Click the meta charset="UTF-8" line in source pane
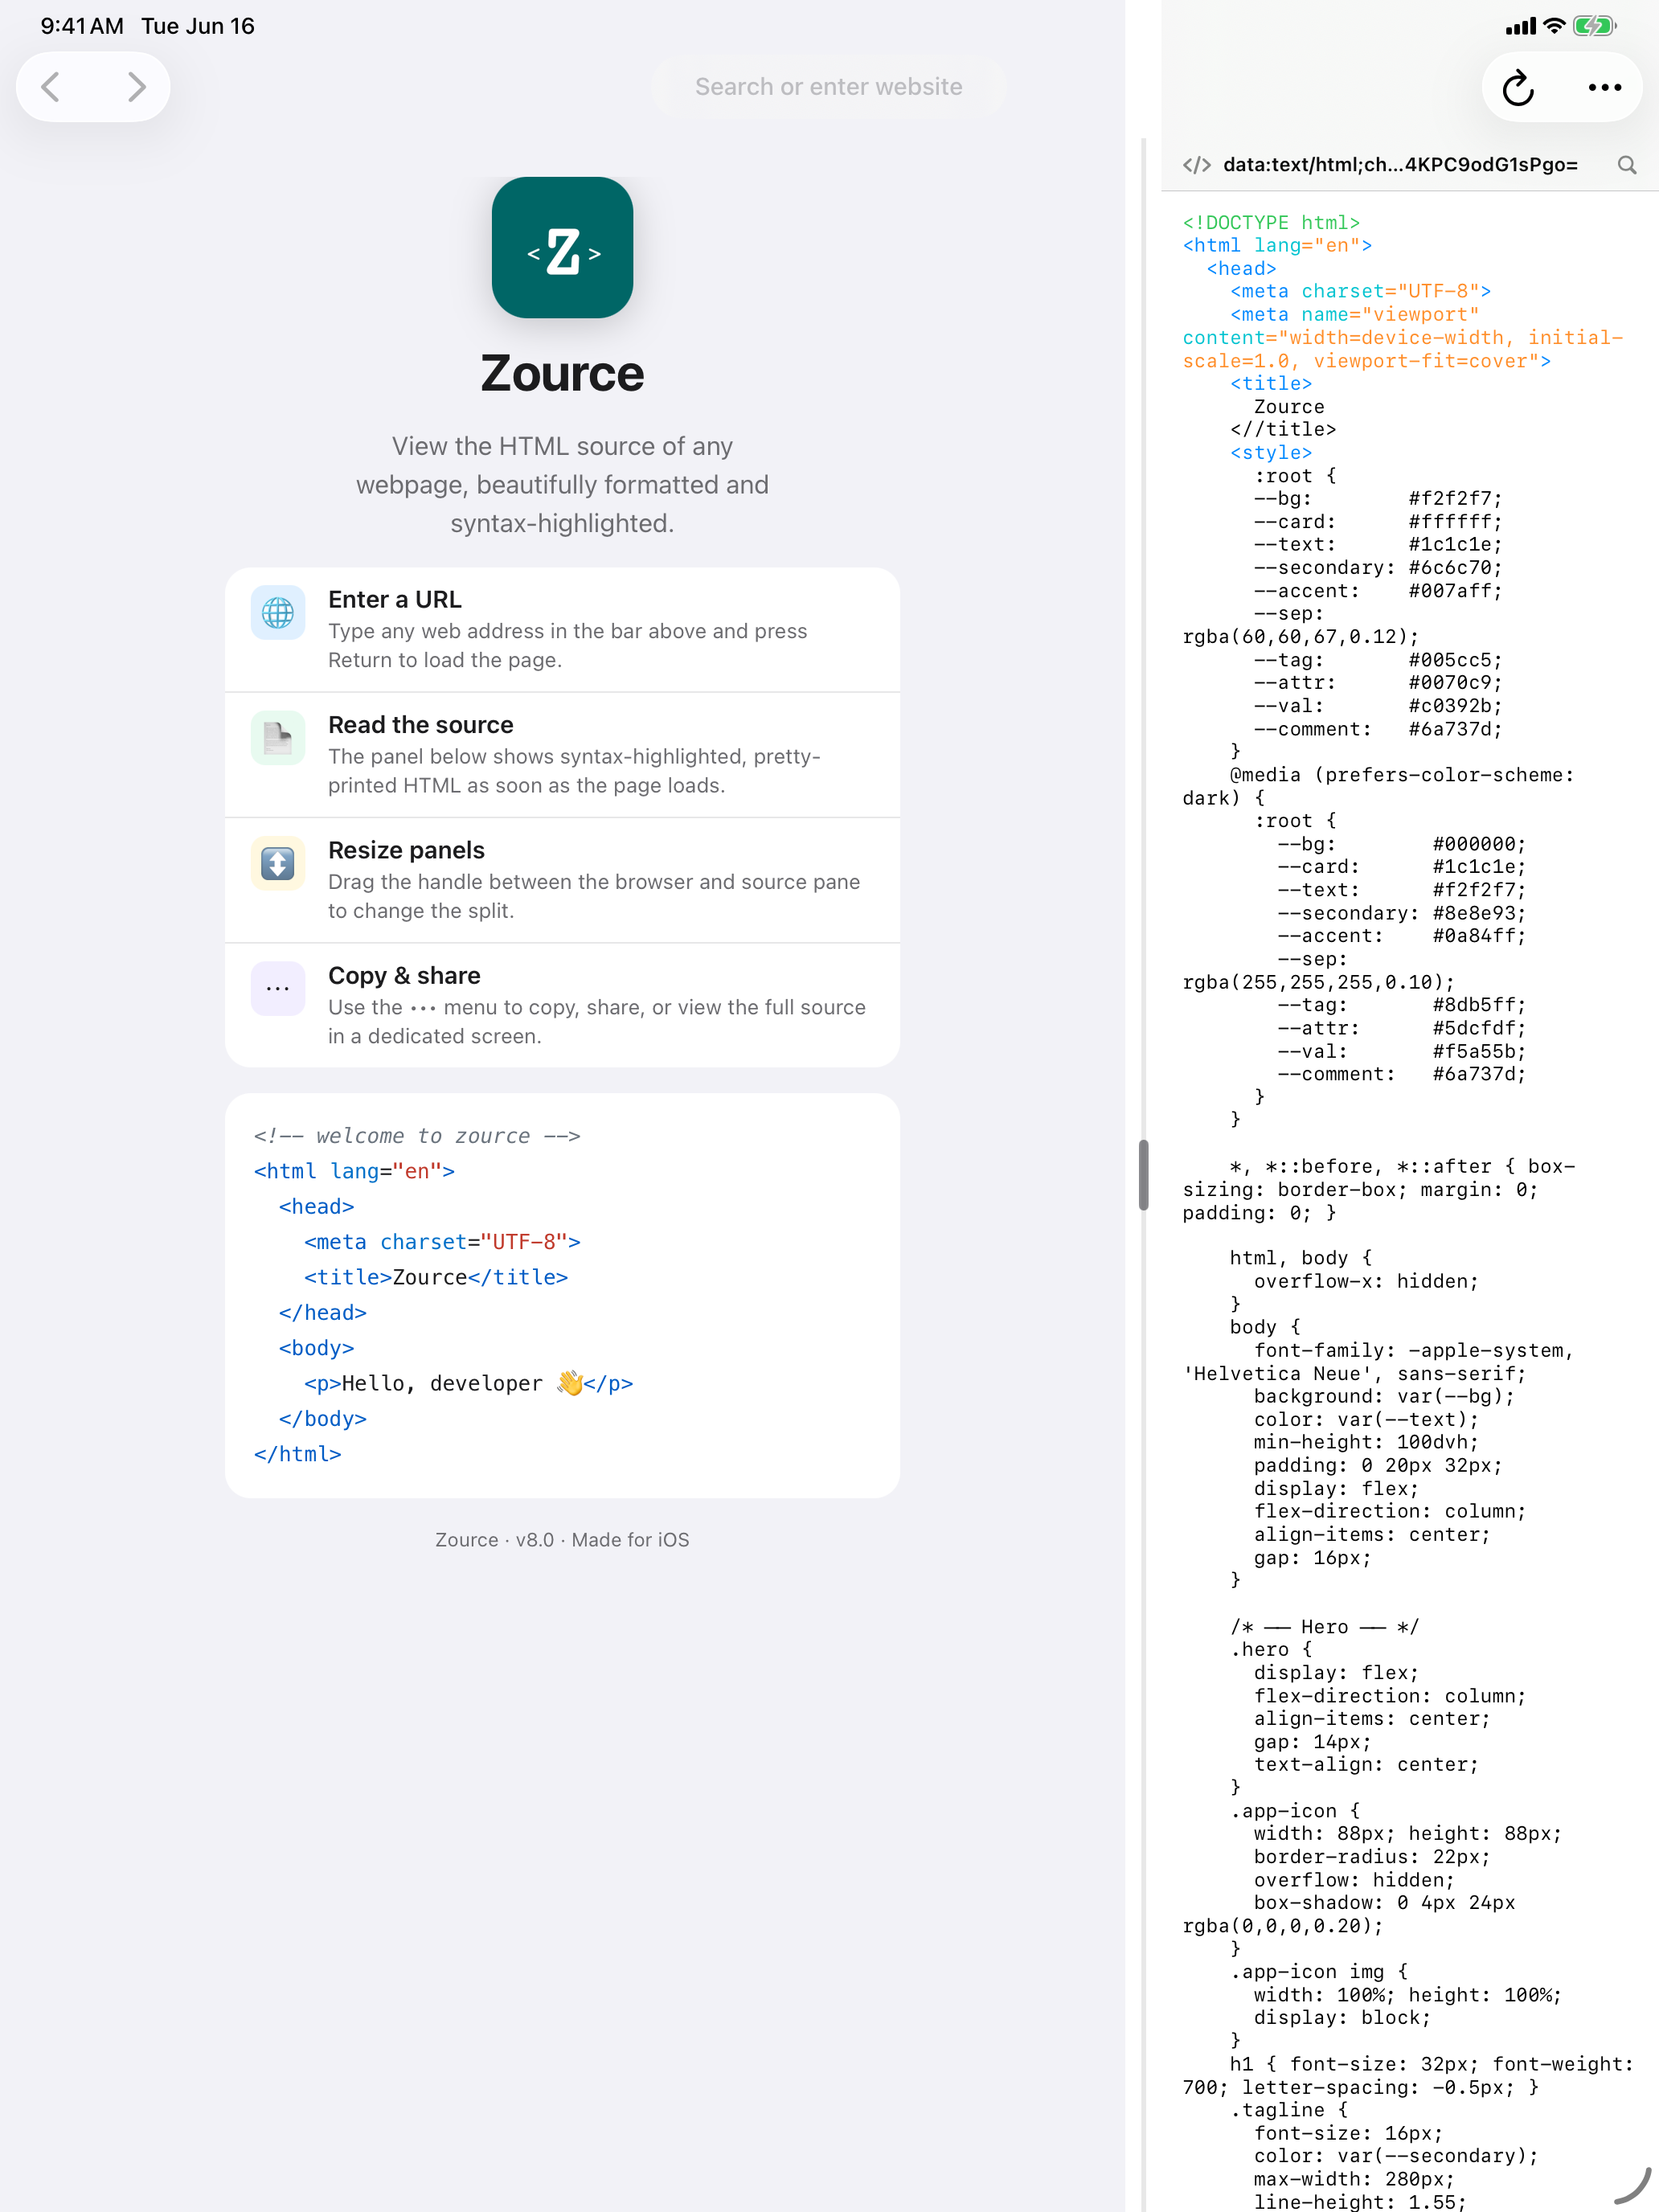 1360,291
